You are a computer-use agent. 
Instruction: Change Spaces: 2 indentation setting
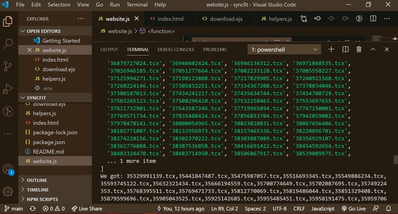tap(255, 209)
